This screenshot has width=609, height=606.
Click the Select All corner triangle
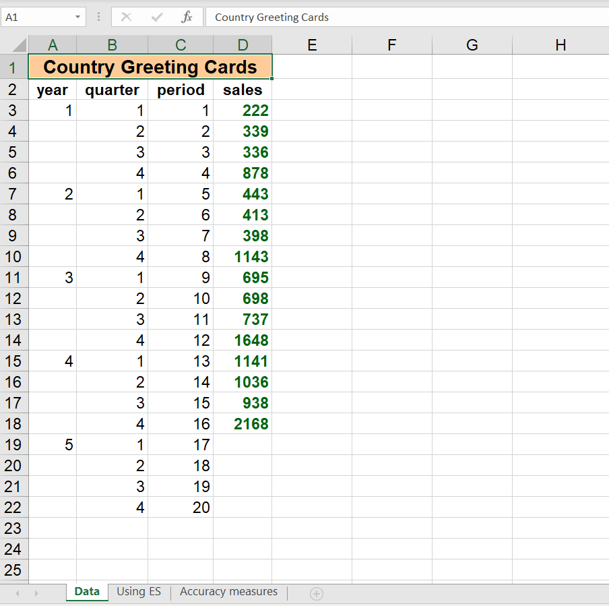point(20,45)
